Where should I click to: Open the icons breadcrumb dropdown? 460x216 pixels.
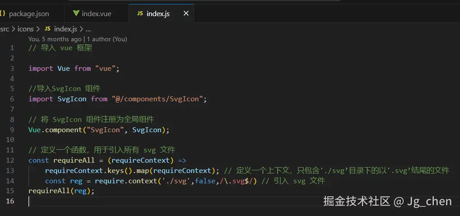[26, 29]
